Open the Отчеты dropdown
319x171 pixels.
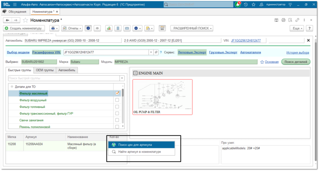pyautogui.click(x=72, y=28)
